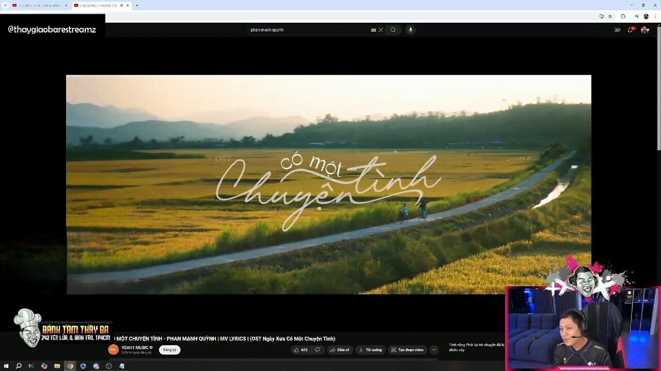Open a new browser tab
This screenshot has width=661, height=371.
(137, 5)
